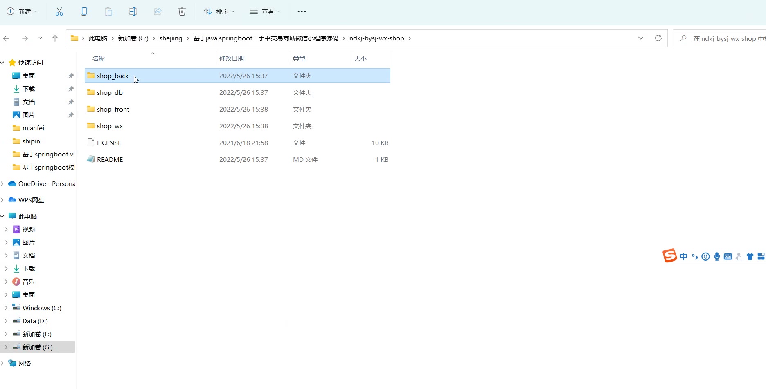766x389 pixels.
Task: Click the Rename icon in toolbar
Action: coord(133,11)
